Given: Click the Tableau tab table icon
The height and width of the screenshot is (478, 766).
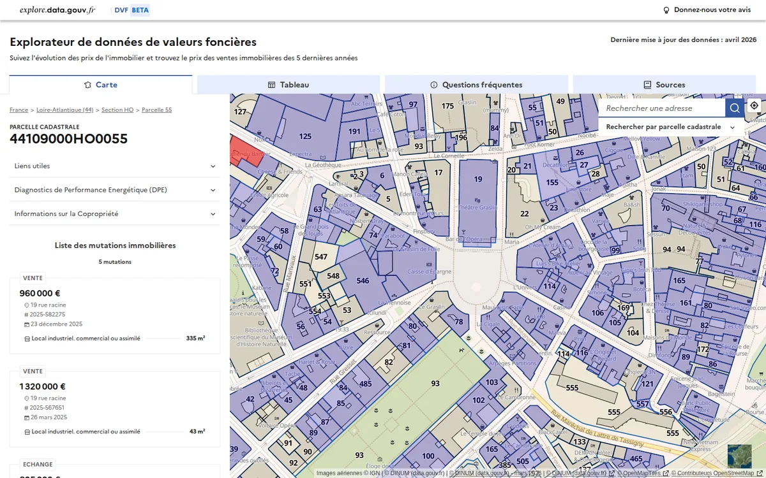Looking at the screenshot, I should tap(271, 85).
